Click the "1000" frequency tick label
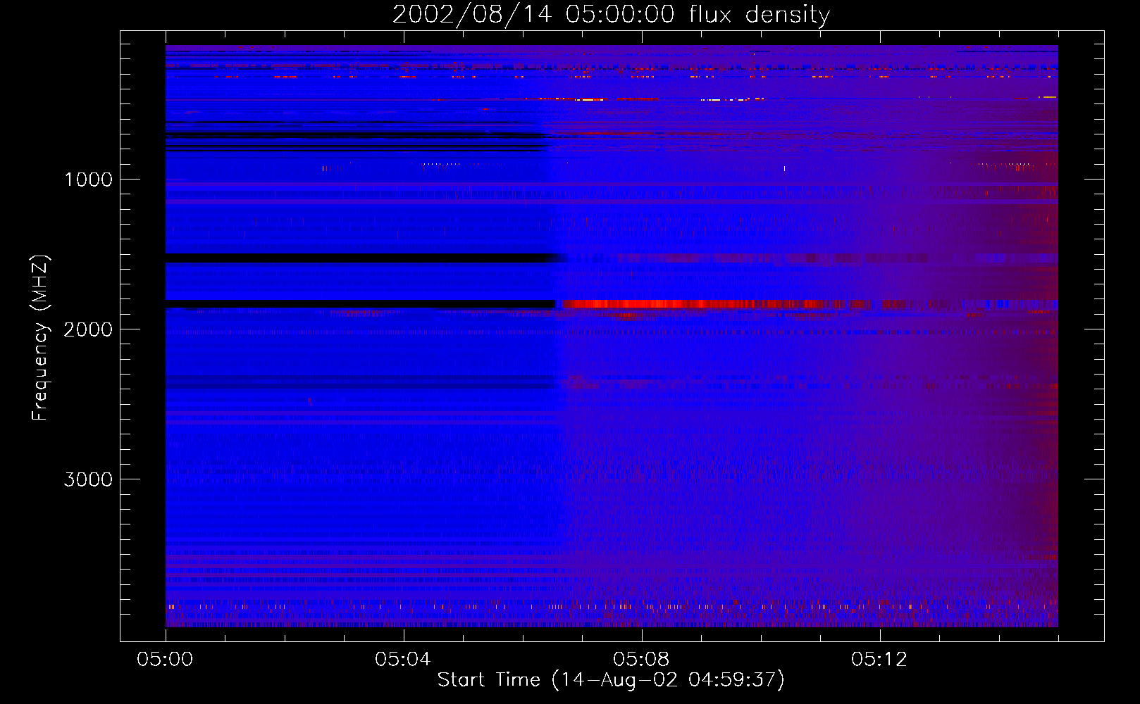The image size is (1140, 704). pyautogui.click(x=88, y=180)
